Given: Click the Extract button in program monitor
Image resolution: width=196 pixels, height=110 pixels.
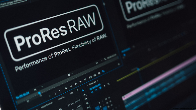Looking at the screenshot, I should 95,76.
